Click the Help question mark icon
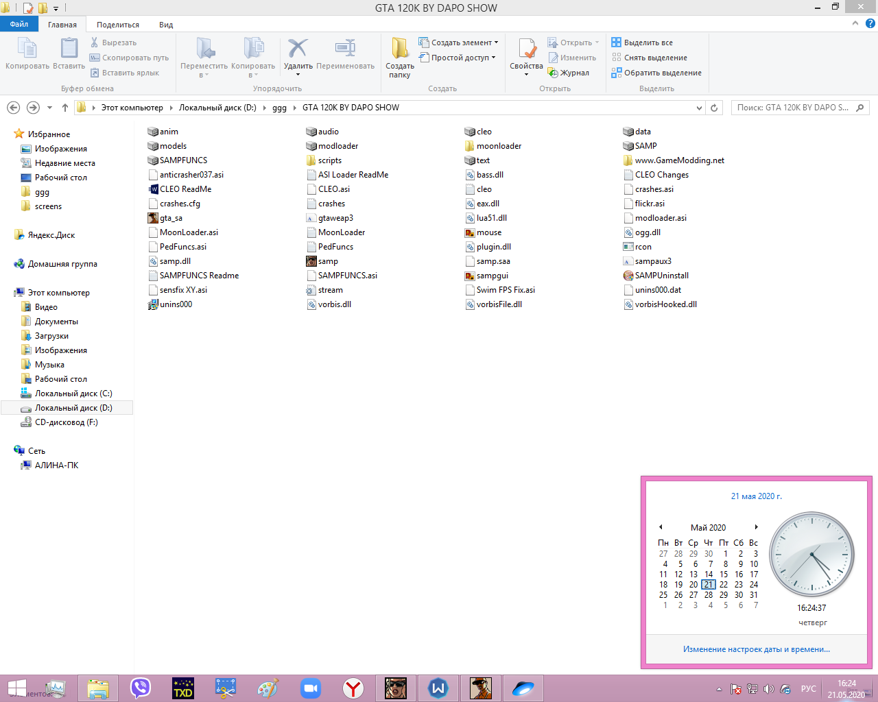Screen dimensions: 878x702 870,23
